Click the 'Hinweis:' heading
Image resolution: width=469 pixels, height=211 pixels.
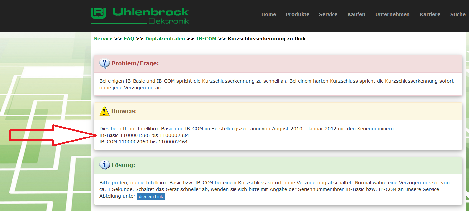point(124,111)
